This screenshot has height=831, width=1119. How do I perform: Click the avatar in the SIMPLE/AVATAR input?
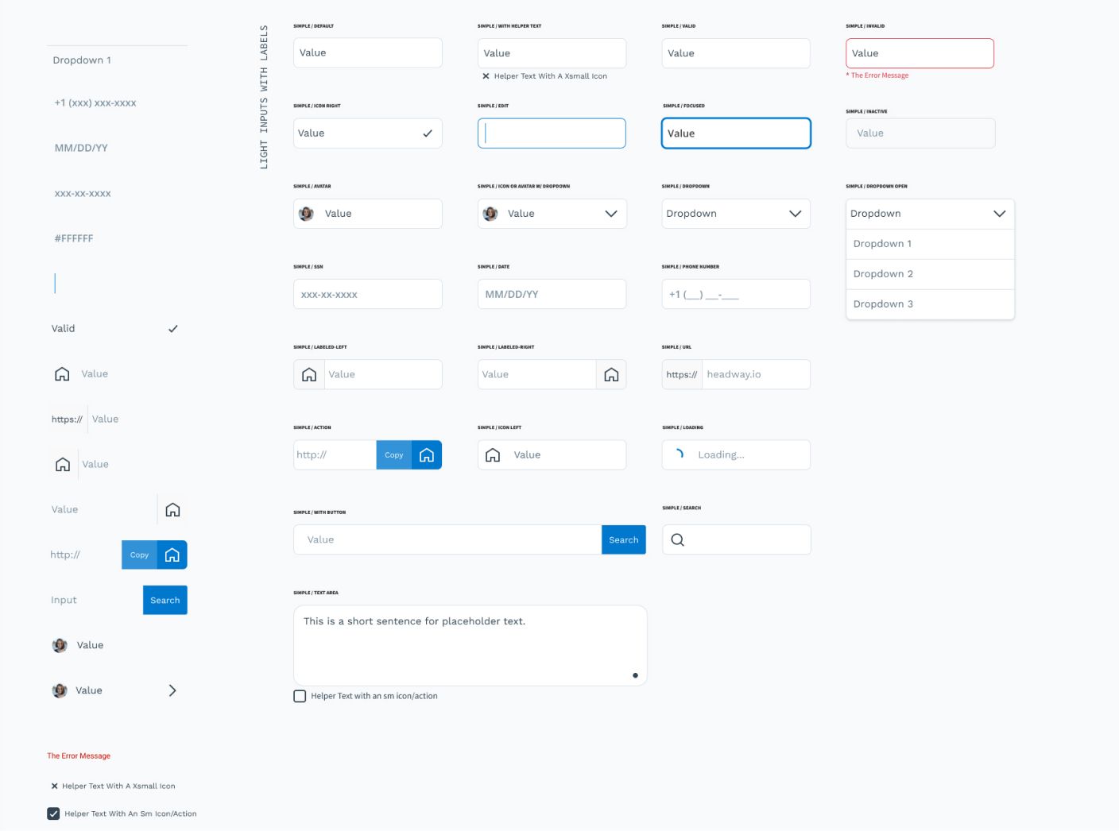[x=307, y=213]
